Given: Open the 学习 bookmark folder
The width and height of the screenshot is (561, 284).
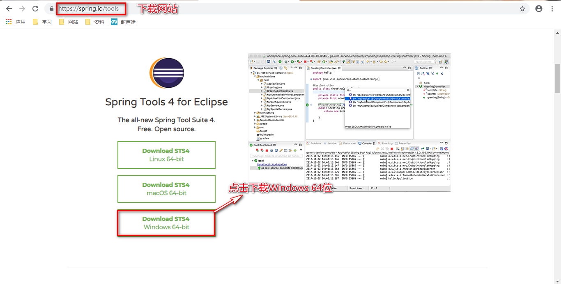Looking at the screenshot, I should [x=42, y=22].
